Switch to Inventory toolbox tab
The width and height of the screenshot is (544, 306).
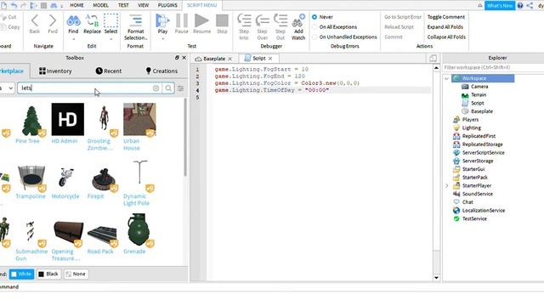click(55, 71)
